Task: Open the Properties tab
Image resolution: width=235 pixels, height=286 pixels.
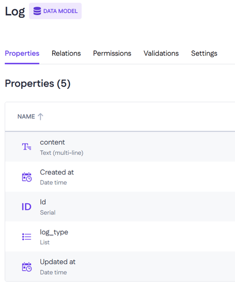Action: click(22, 53)
